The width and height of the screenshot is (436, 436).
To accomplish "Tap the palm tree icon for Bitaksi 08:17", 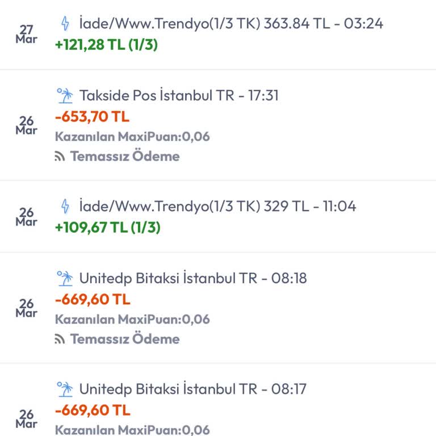I will coord(65,389).
